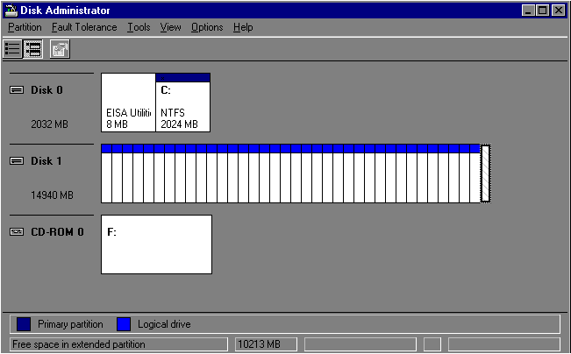Click the CD-ROM 0 label
Screen dimensions: 571x354
[x=57, y=231]
